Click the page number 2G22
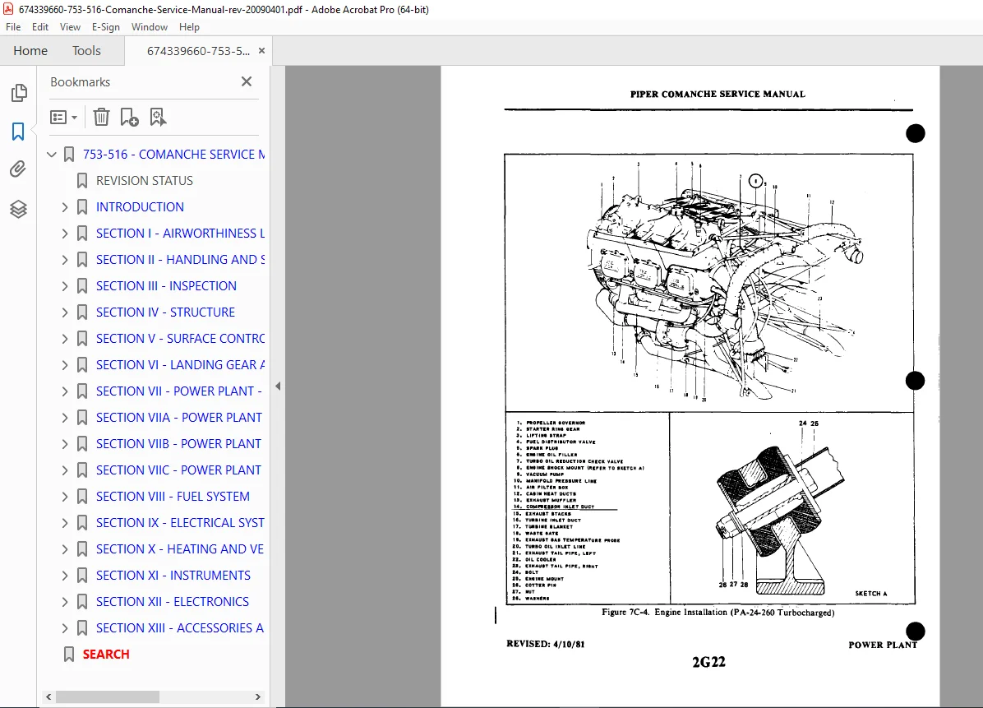This screenshot has height=708, width=983. click(x=708, y=662)
